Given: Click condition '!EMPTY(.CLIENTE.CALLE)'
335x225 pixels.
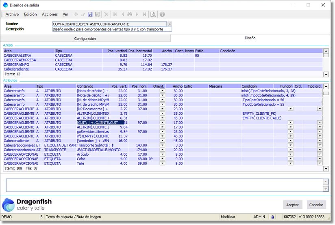Looking at the screenshot, I should pyautogui.click(x=261, y=118).
